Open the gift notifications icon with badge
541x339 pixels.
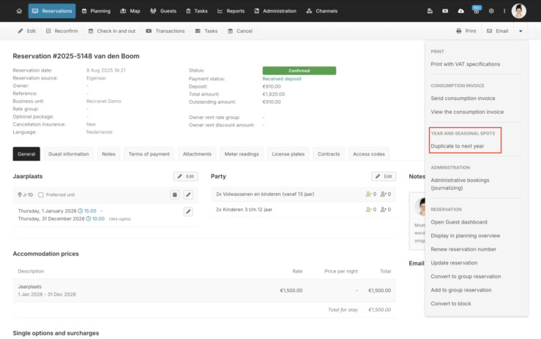point(476,10)
